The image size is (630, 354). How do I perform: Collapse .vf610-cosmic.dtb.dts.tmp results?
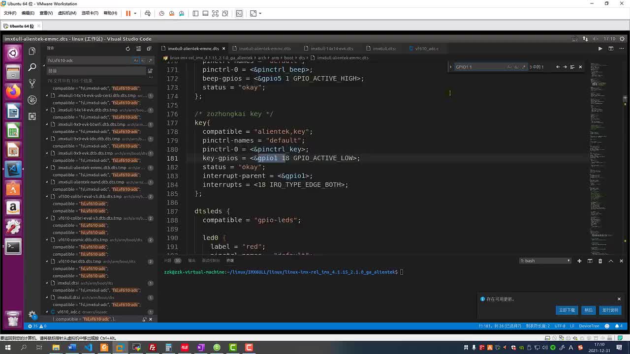[x=47, y=240]
